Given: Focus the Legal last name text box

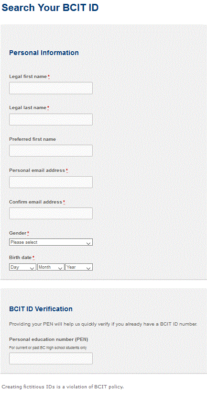Looking at the screenshot, I should [x=51, y=120].
